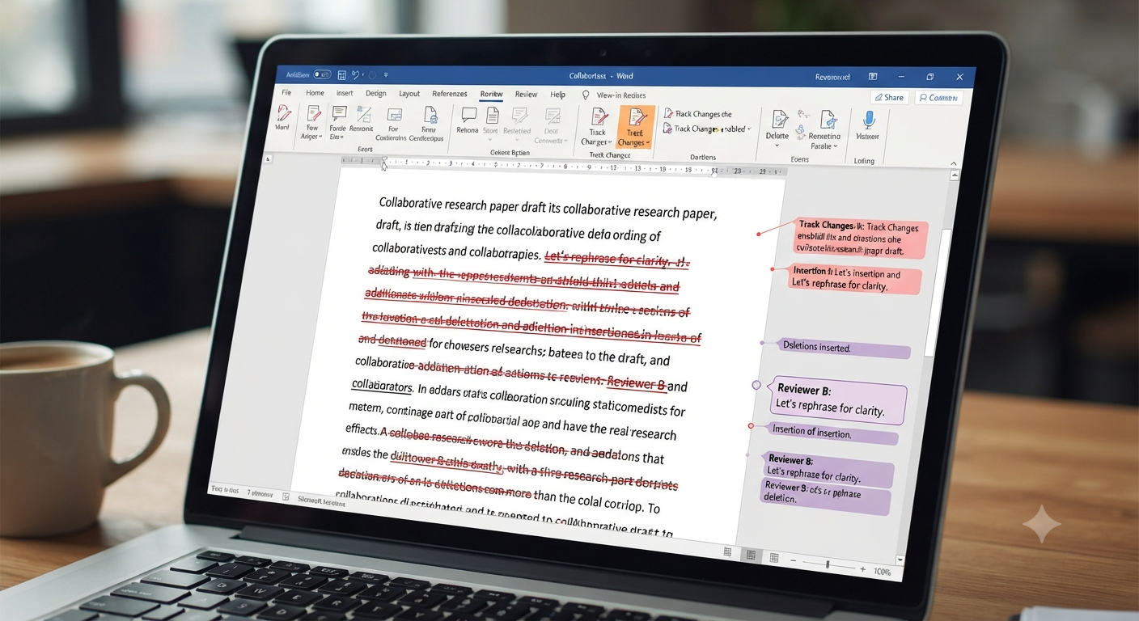Click the Tiack Changer icon in ribbon
Screen dimensions: 1139x621
[x=599, y=118]
